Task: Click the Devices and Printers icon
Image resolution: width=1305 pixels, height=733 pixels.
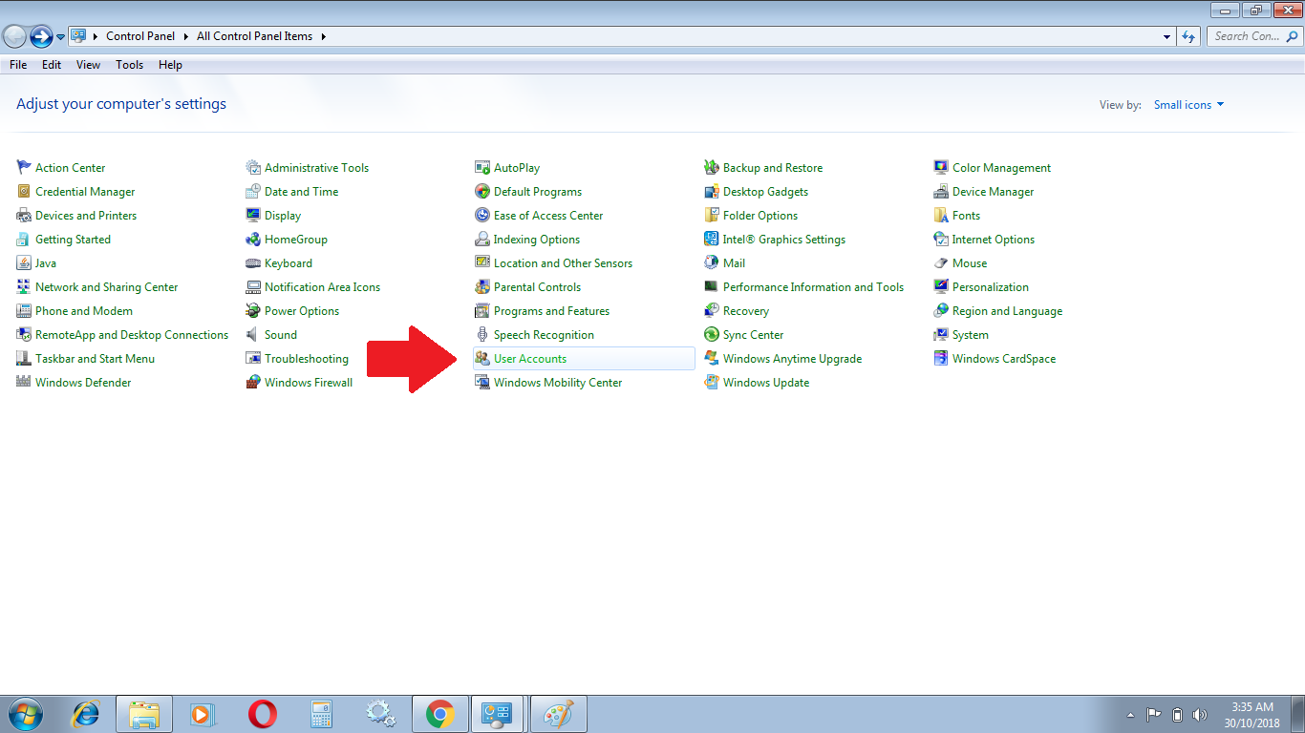Action: [24, 215]
